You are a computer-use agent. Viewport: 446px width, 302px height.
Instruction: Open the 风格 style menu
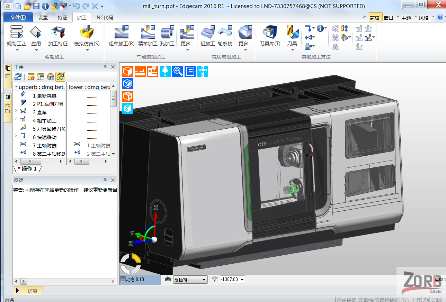[x=424, y=18]
